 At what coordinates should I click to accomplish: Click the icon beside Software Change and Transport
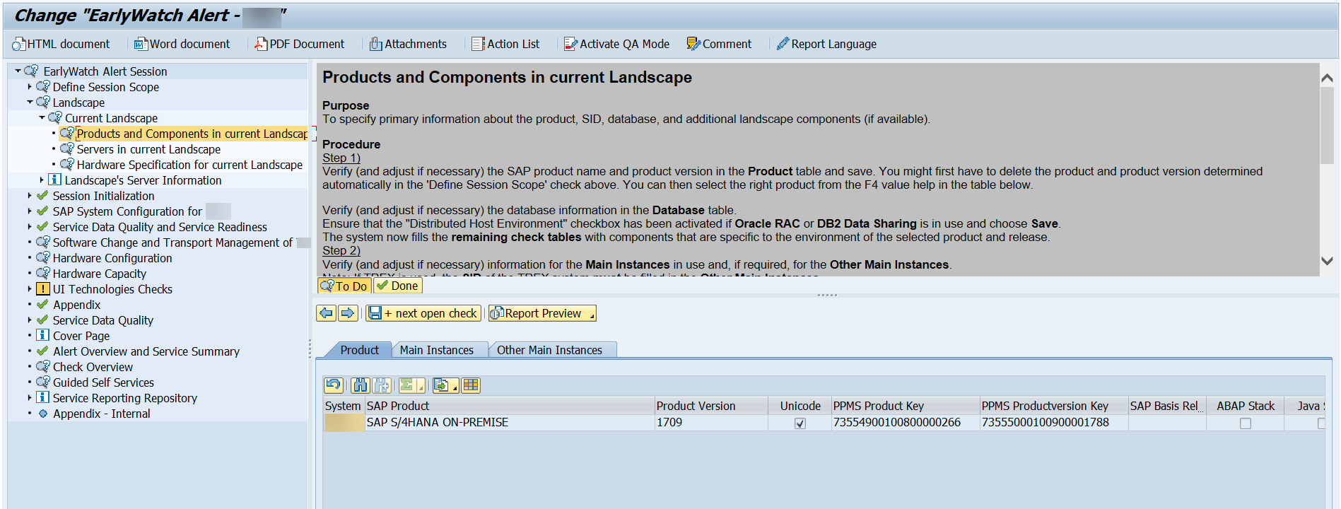pos(42,242)
